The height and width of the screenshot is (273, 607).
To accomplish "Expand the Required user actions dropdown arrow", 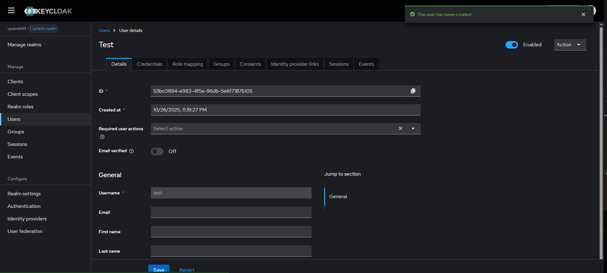I will click(413, 129).
